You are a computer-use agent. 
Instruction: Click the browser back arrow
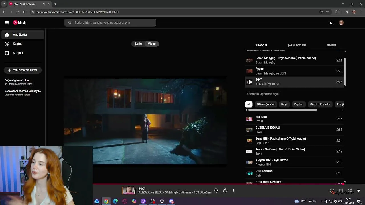point(4,12)
